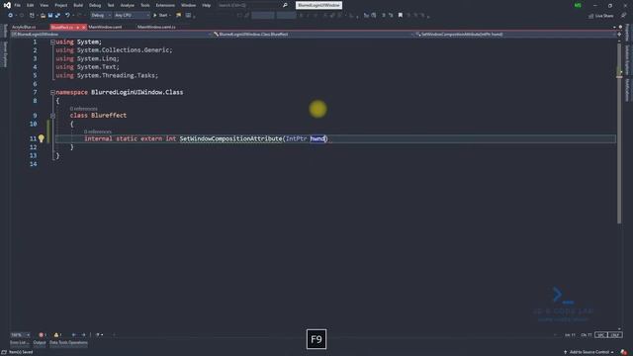Click the Blureffect class name

click(109, 116)
